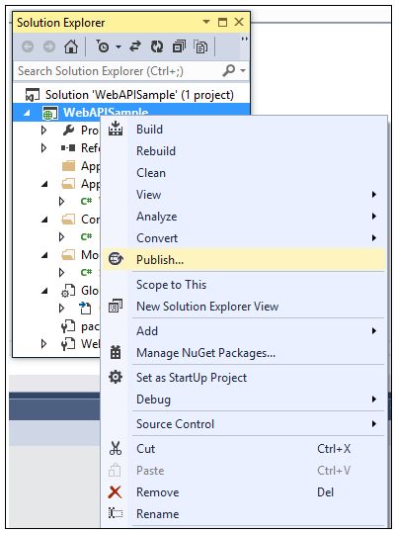This screenshot has height=533, width=396.
Task: Click the search magnifier icon
Action: 229,71
